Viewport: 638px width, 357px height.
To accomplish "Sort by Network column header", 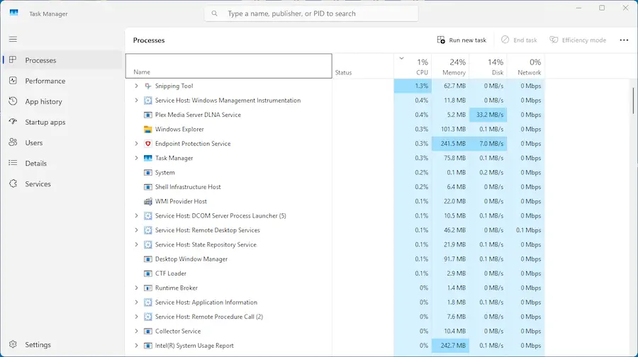I will tap(526, 66).
